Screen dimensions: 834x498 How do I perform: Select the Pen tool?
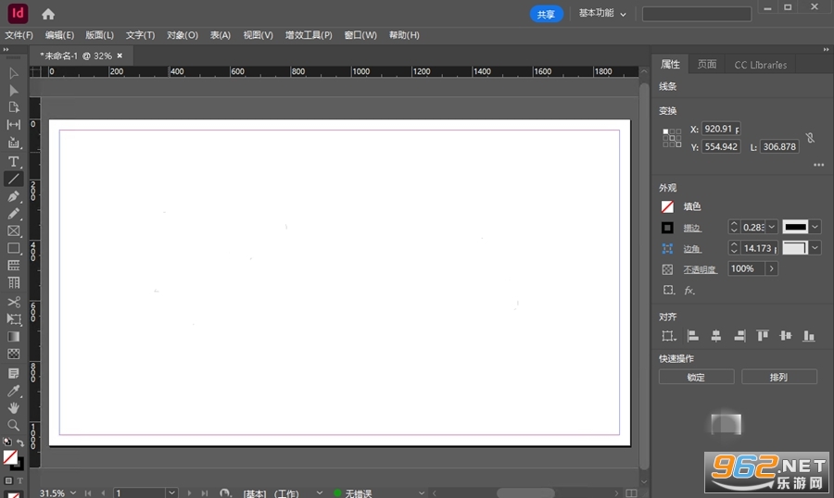click(x=13, y=196)
